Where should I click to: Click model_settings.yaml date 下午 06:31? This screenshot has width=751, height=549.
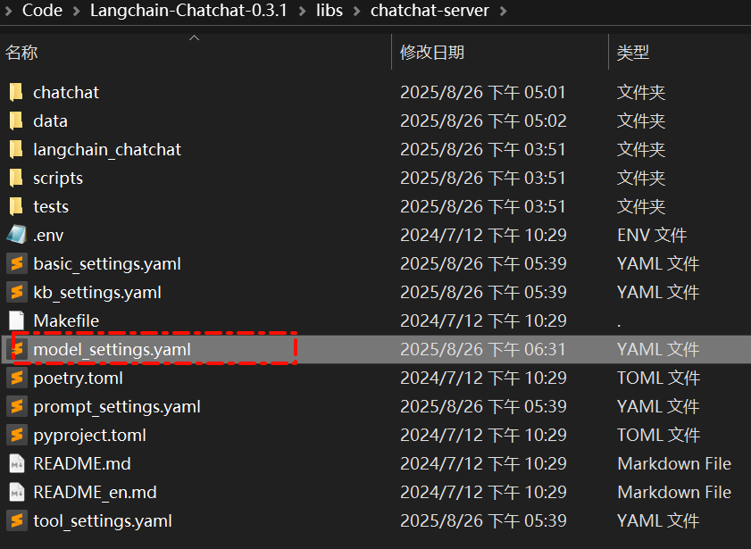483,349
